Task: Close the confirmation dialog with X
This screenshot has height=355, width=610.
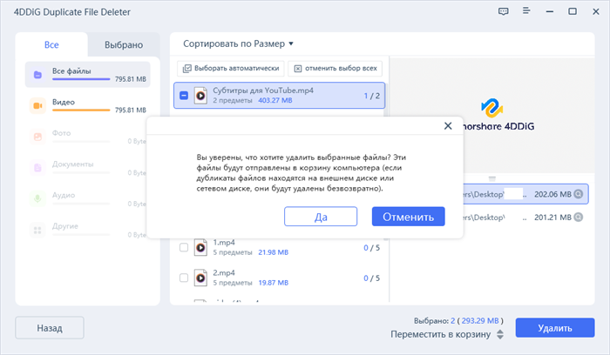Action: [448, 126]
